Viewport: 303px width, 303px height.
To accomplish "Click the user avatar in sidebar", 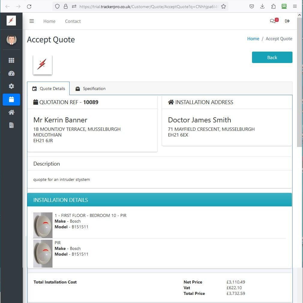I will pos(11,40).
